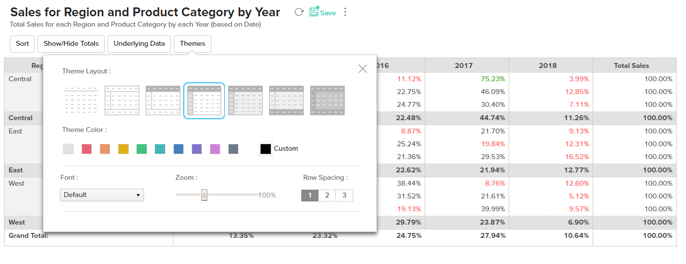The height and width of the screenshot is (264, 686).
Task: Click the Custom theme color label
Action: 285,149
